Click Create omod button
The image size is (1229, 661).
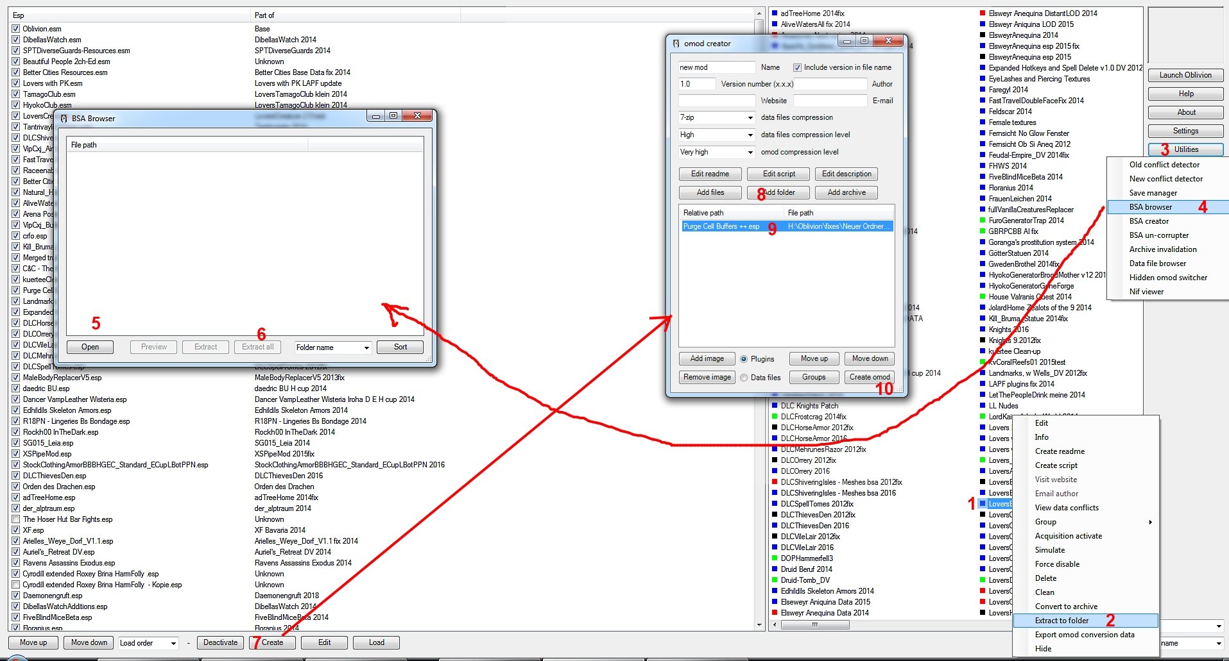pyautogui.click(x=870, y=377)
